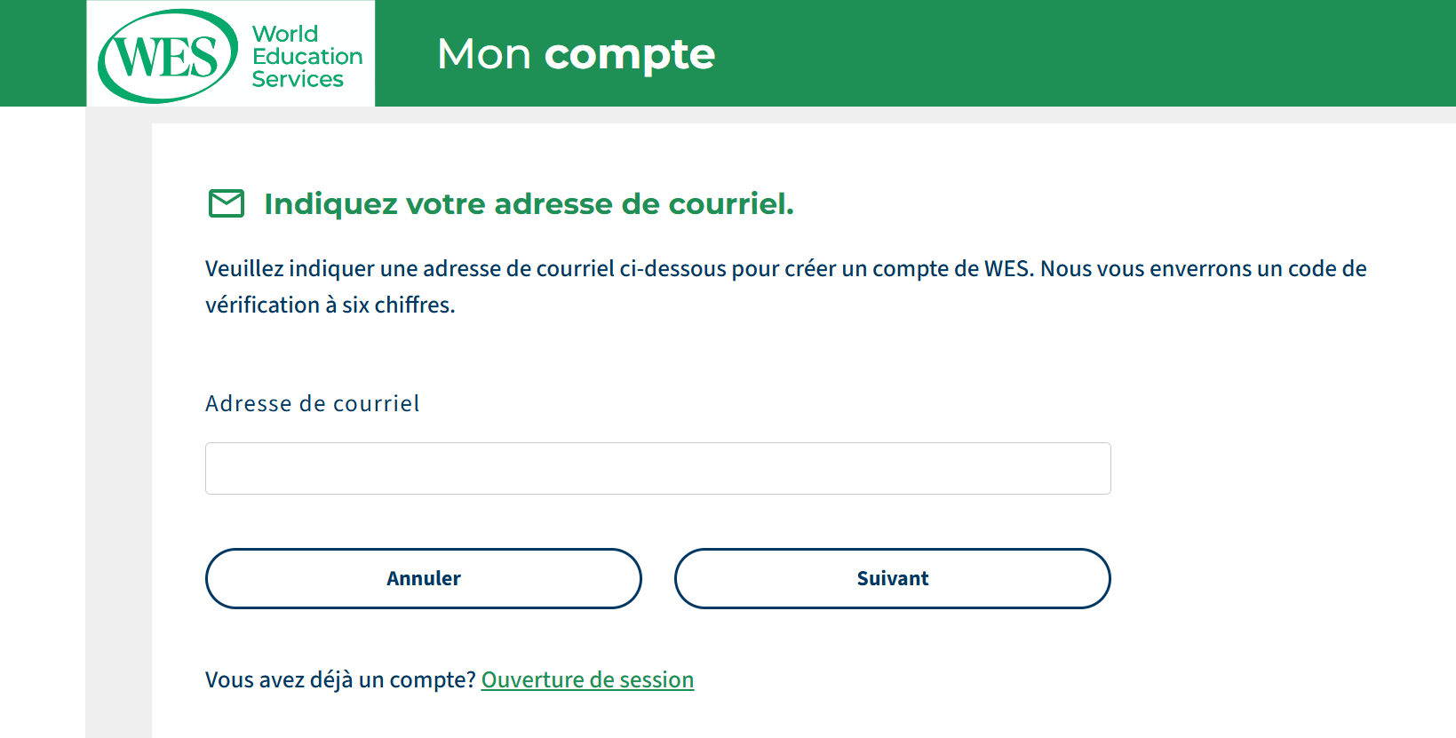Click the WES oval logo
This screenshot has height=738, width=1456.
[x=167, y=56]
